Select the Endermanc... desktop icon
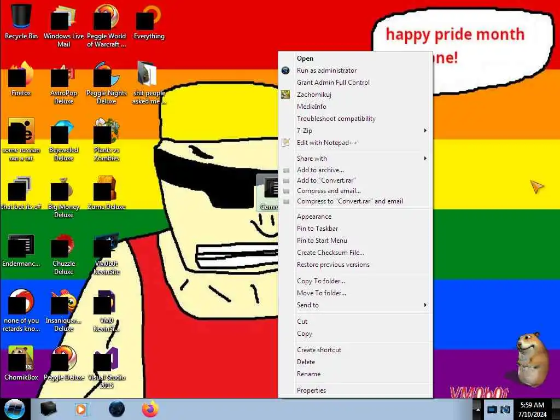Viewport: 560px width, 420px height. [21, 249]
